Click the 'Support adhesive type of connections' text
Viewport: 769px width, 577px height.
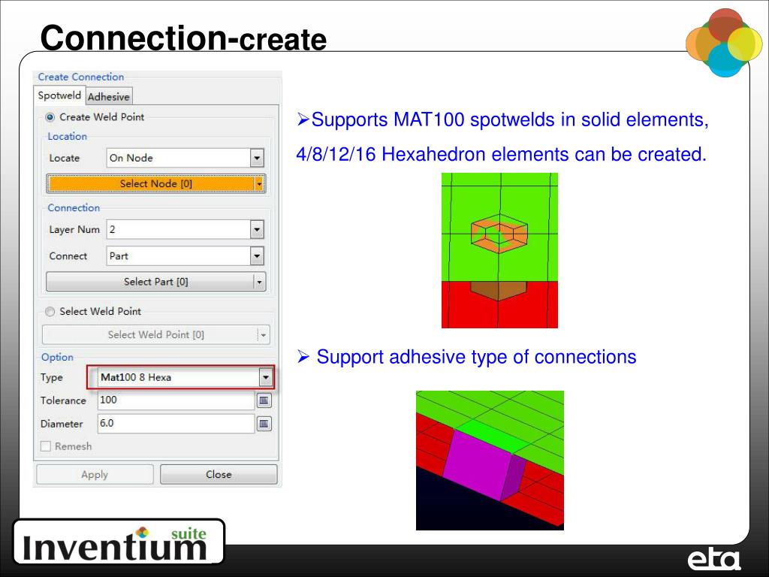476,357
